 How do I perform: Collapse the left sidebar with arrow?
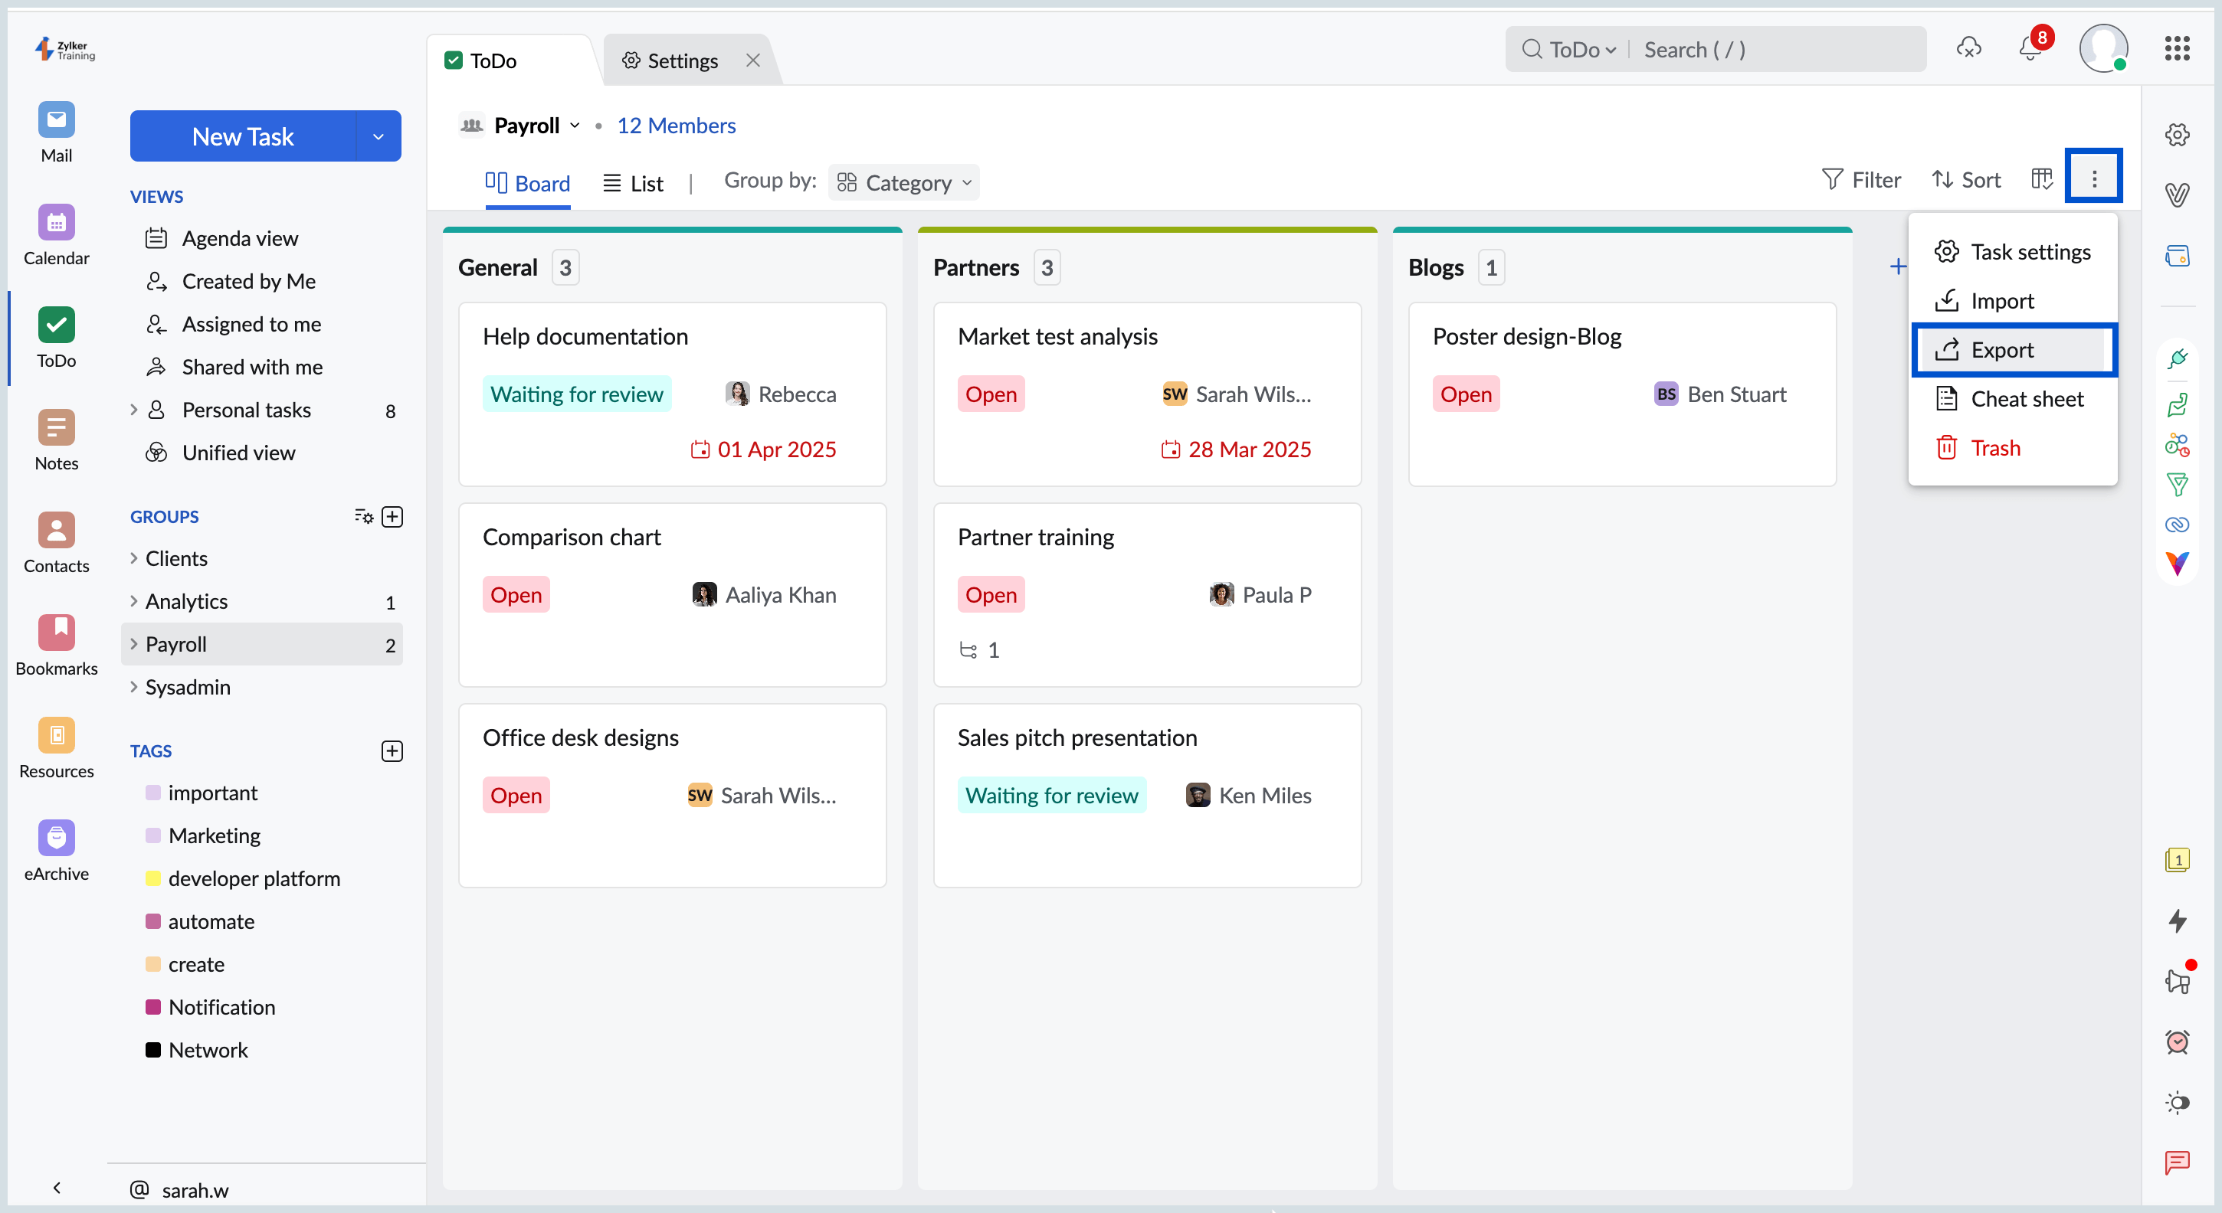click(x=57, y=1188)
